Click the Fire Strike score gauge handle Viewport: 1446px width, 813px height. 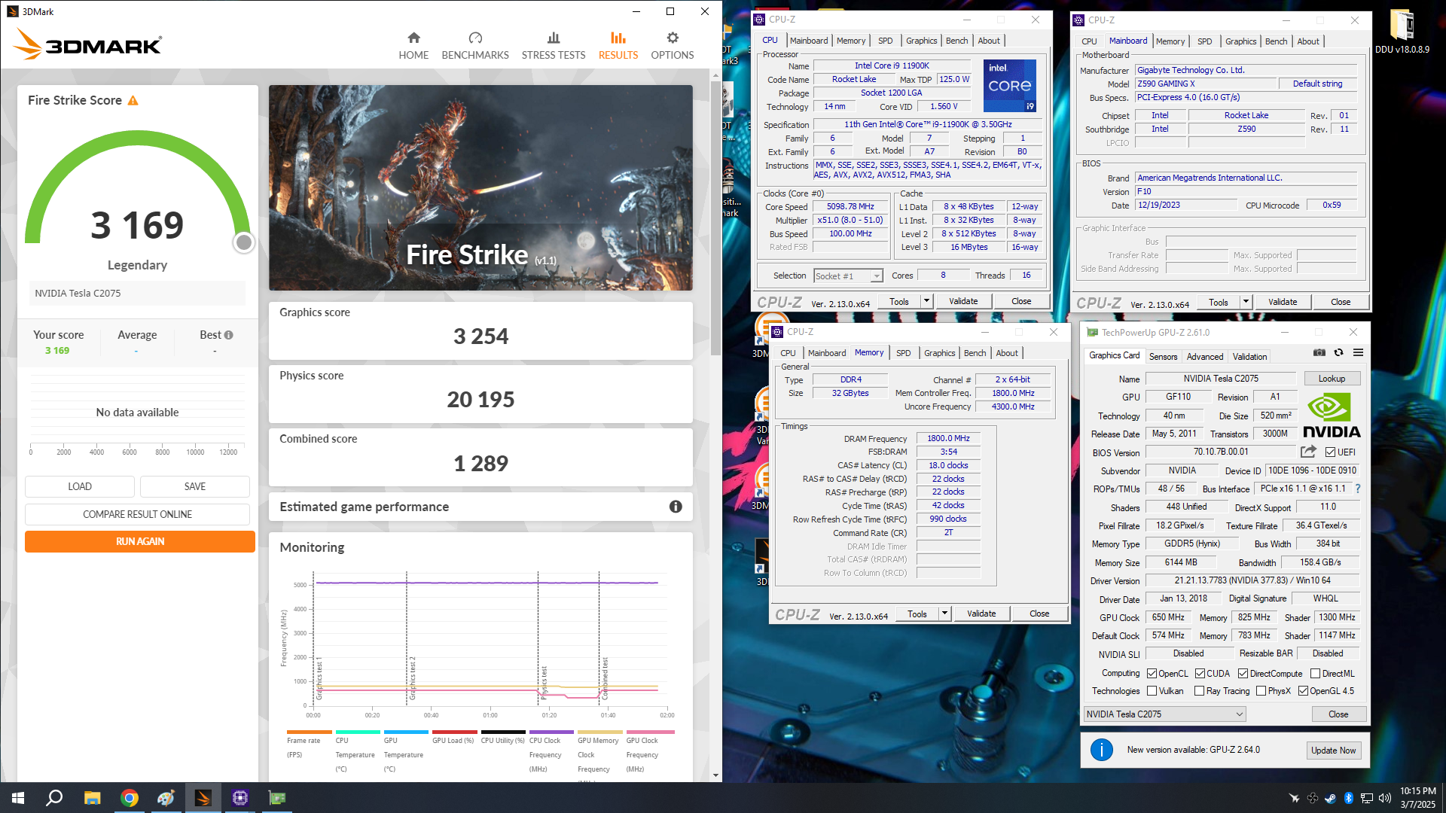(x=244, y=242)
